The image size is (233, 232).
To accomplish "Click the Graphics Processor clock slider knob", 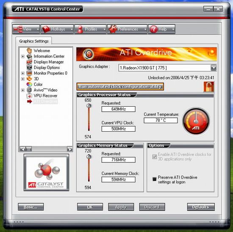I will [x=89, y=106].
